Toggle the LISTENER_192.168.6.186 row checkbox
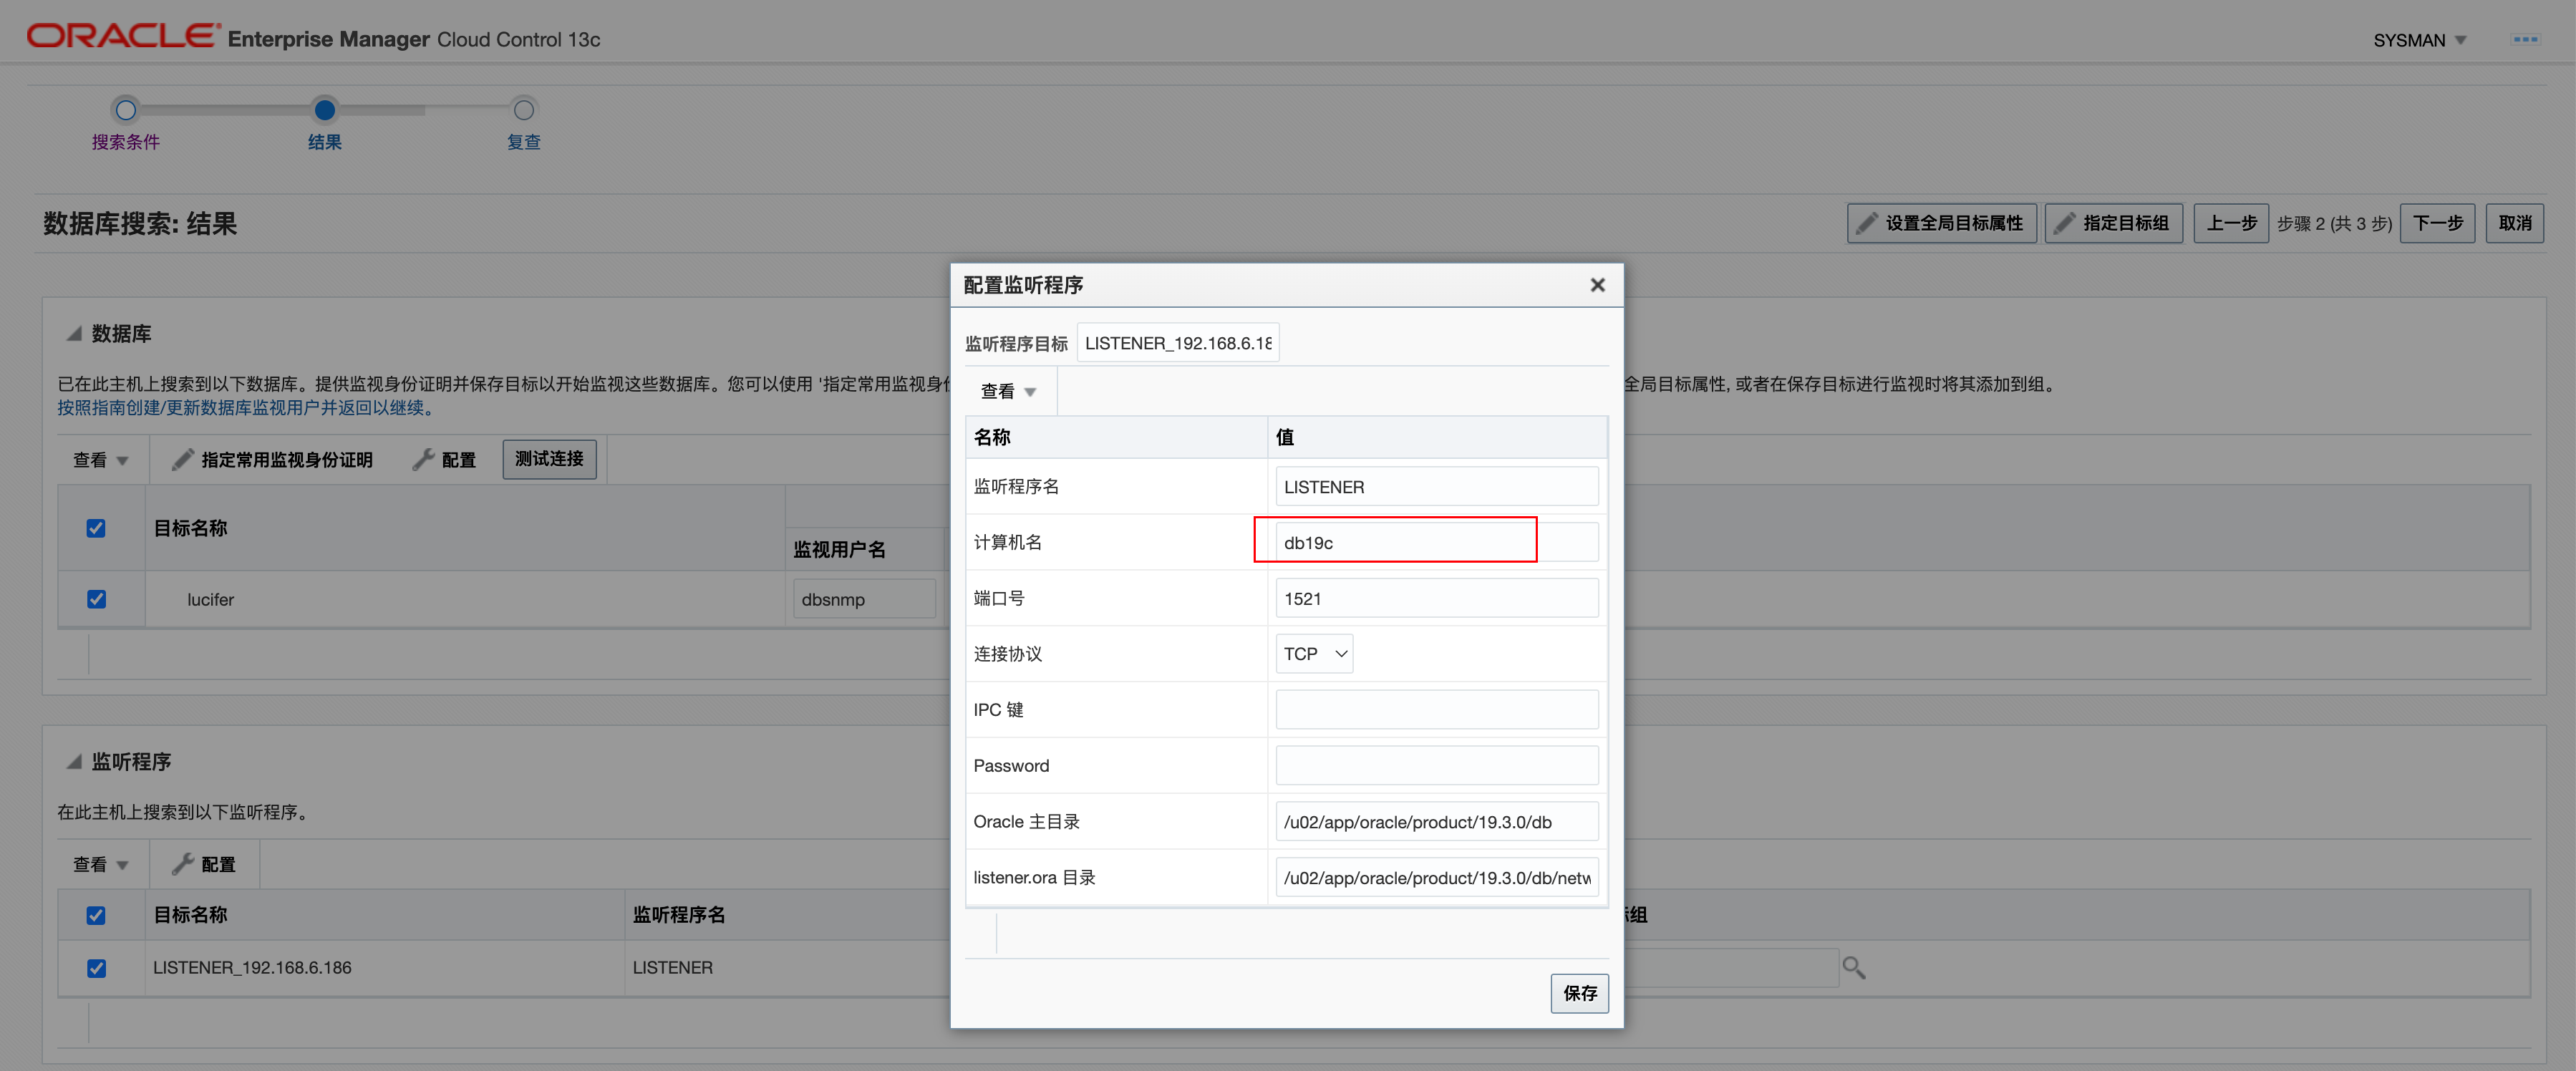 click(x=96, y=968)
